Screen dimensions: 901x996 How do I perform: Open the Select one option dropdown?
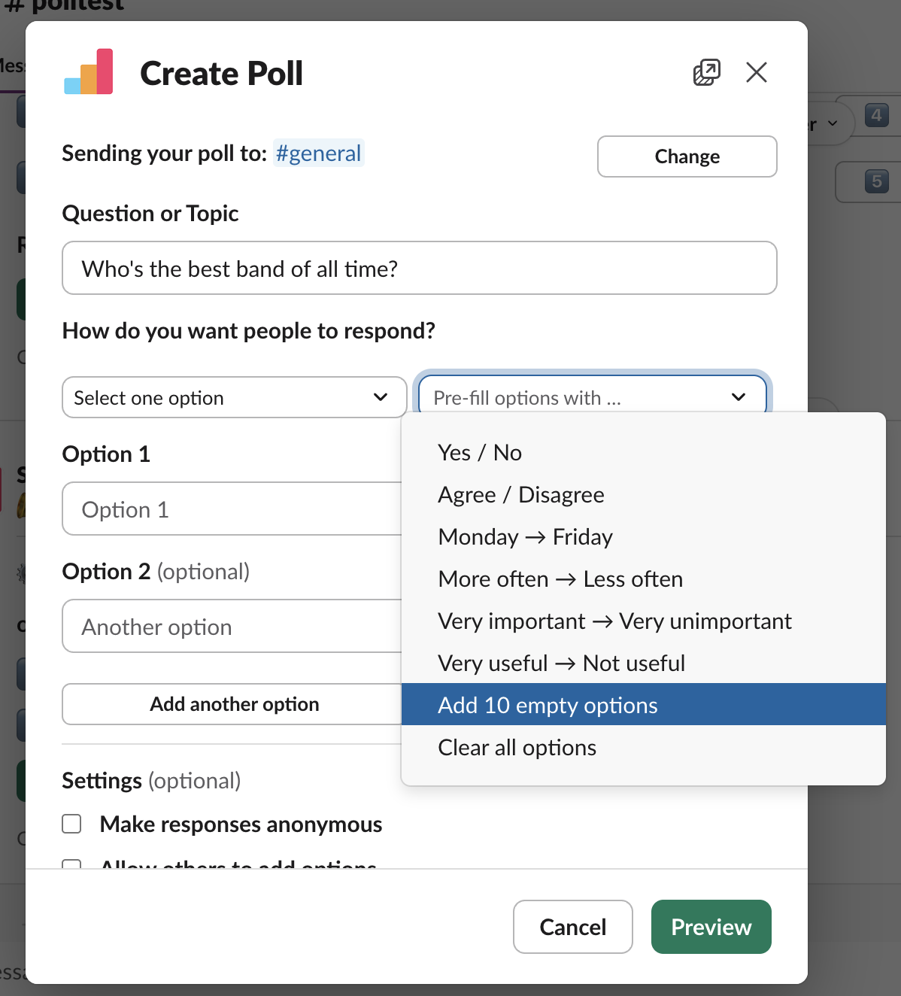click(x=234, y=397)
